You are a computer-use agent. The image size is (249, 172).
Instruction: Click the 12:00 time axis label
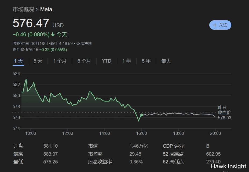[x=68, y=133]
